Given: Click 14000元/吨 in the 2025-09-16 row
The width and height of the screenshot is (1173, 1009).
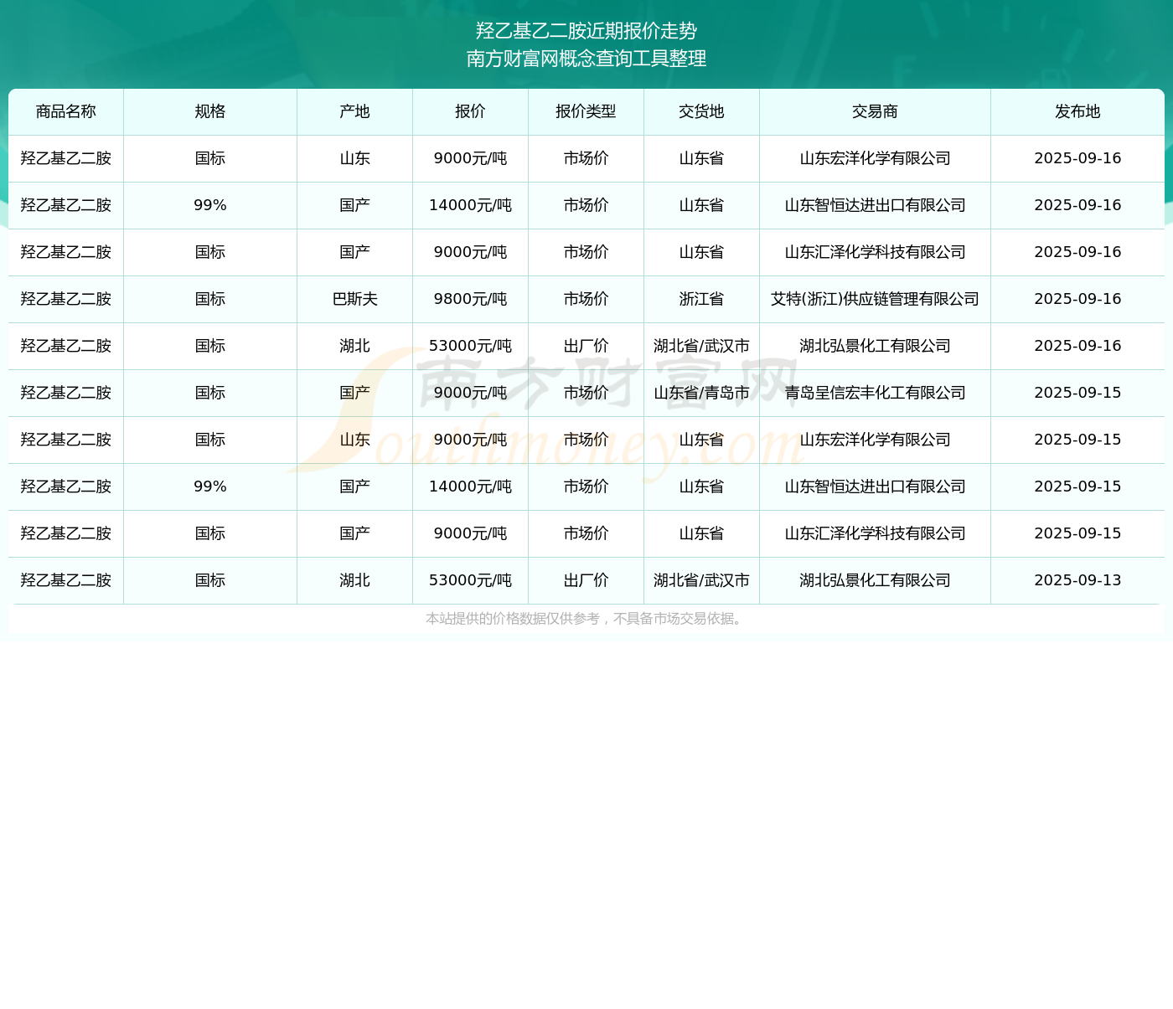Looking at the screenshot, I should click(471, 205).
